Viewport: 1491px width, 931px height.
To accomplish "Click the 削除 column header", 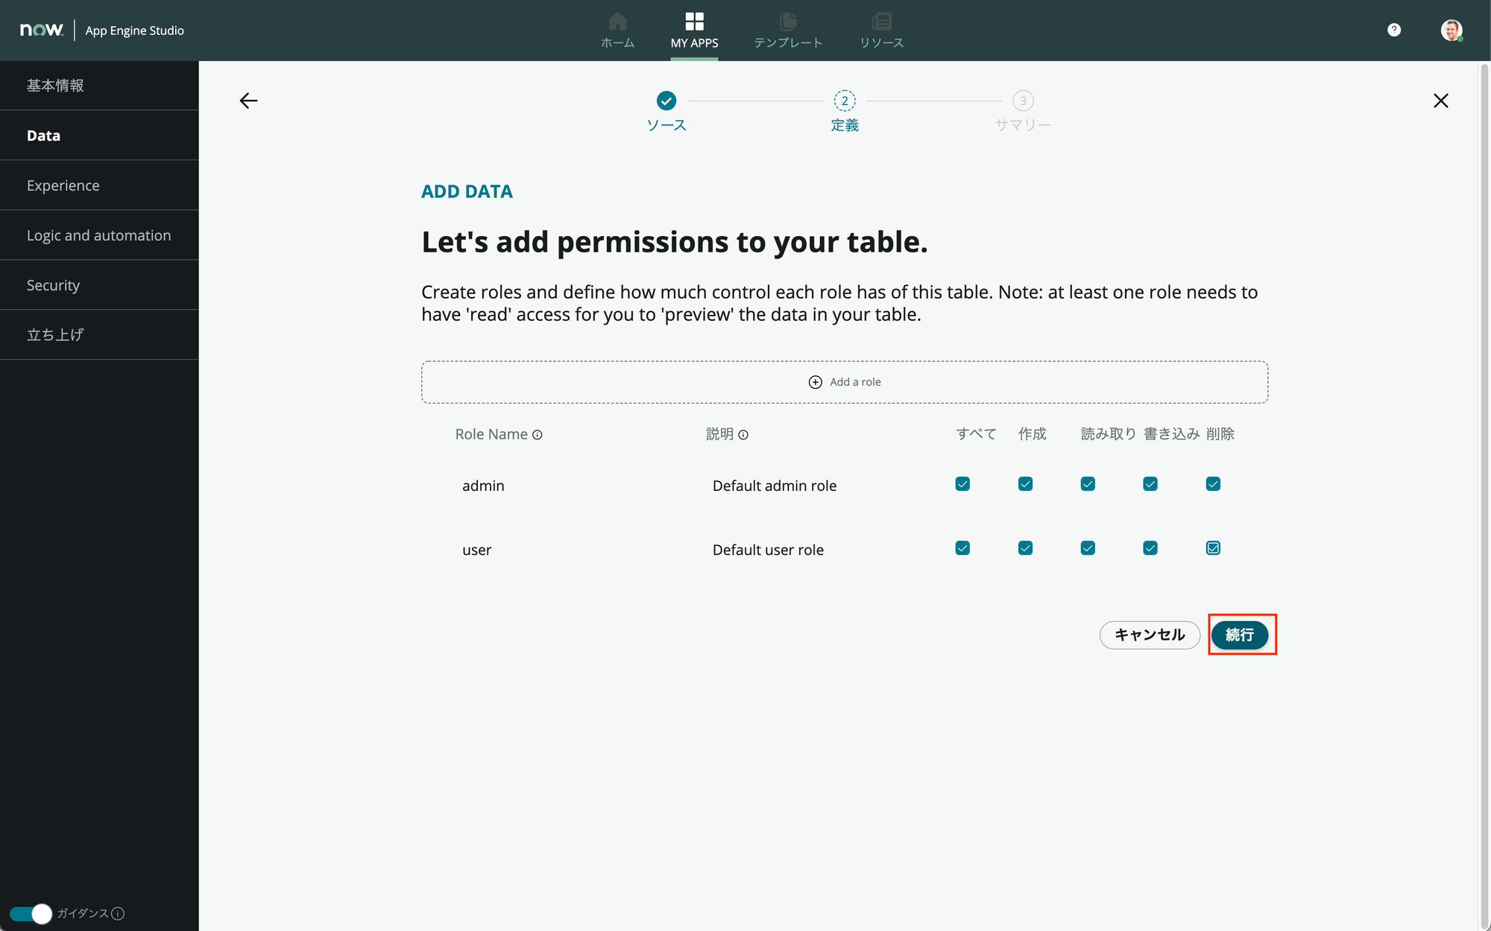I will 1220,434.
